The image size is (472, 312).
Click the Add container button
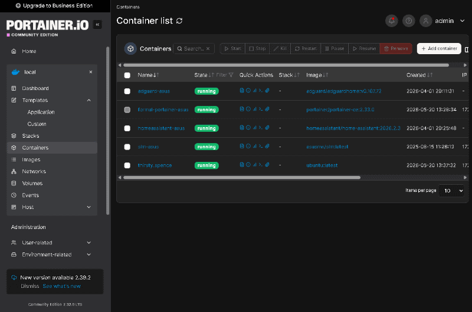(x=439, y=48)
